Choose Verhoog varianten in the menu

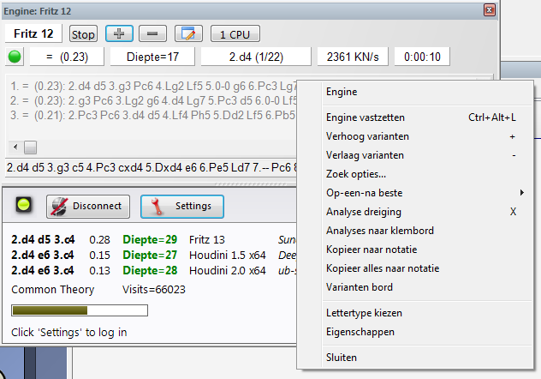click(x=367, y=136)
